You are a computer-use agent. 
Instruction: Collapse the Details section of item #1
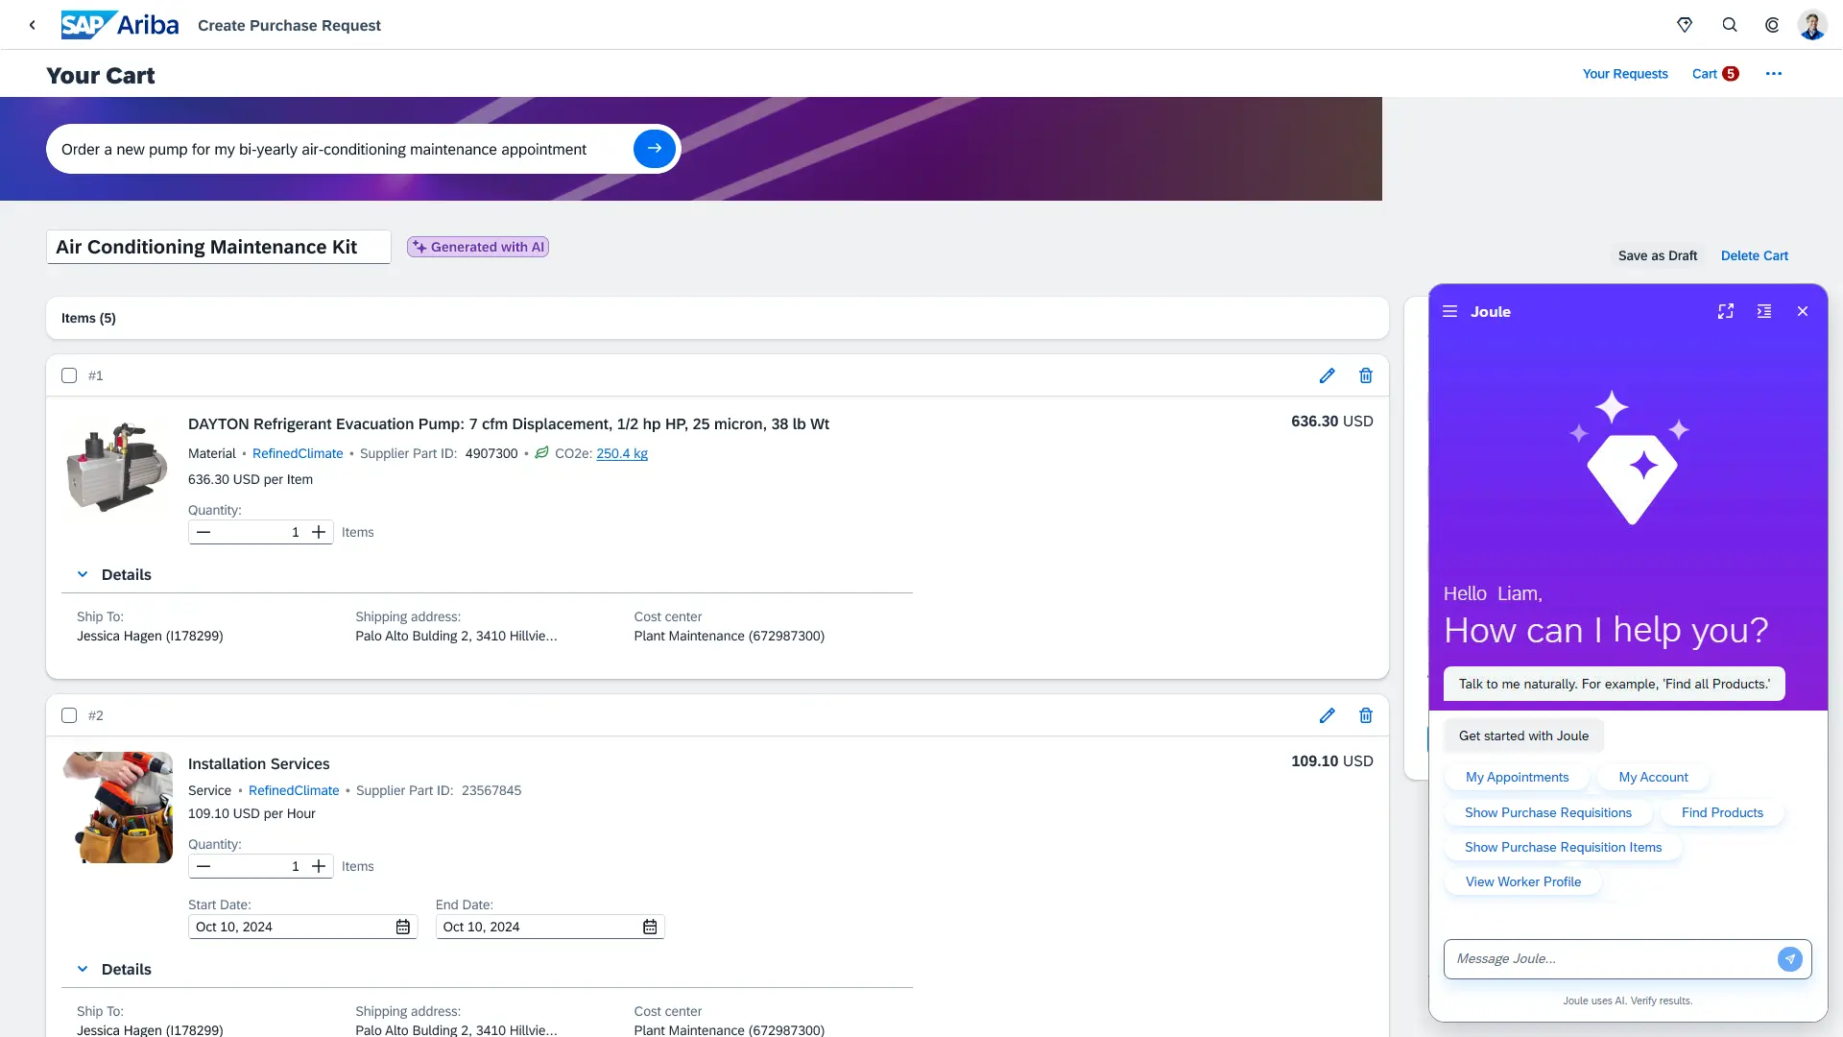click(83, 574)
